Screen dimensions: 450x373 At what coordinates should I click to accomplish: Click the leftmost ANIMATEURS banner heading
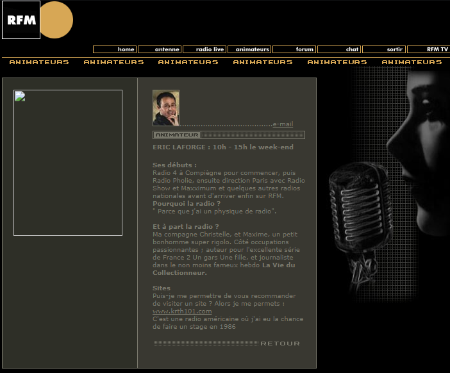point(39,62)
